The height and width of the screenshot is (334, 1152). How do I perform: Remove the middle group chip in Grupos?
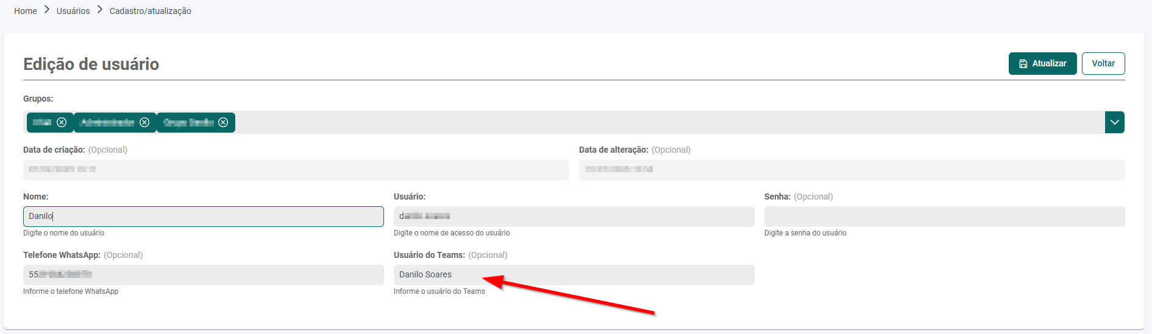(144, 122)
